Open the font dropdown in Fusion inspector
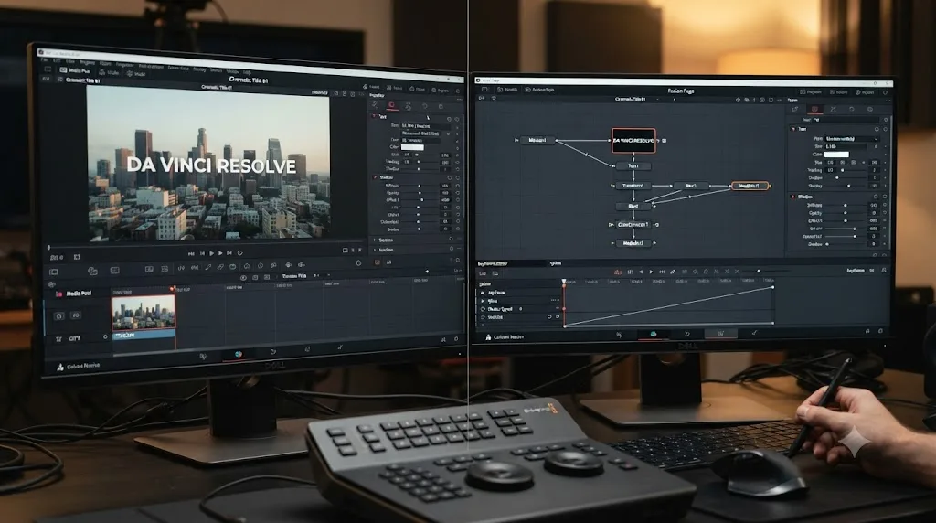The width and height of the screenshot is (936, 523). 851,138
